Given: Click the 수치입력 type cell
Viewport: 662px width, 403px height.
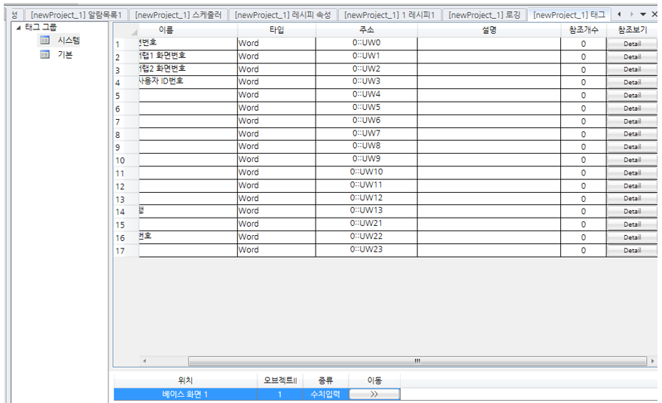Looking at the screenshot, I should (325, 395).
